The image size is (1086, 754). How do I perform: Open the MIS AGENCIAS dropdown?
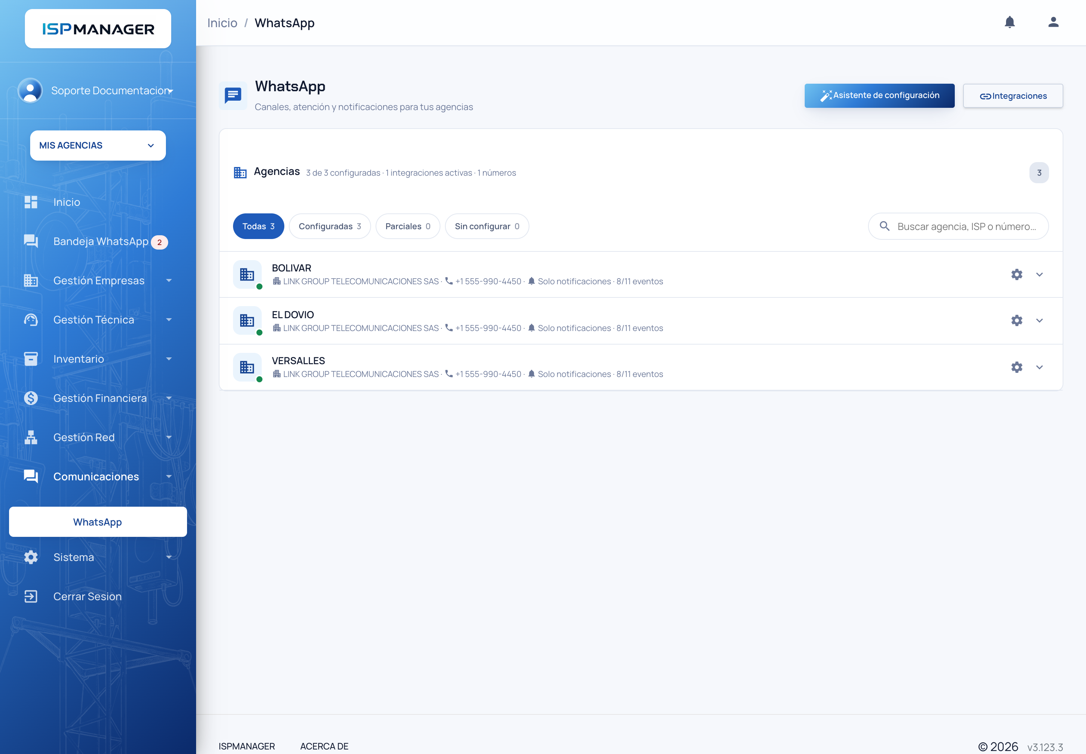(x=98, y=146)
